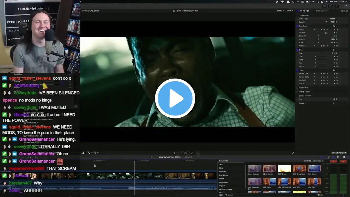Enable the Rolling Shutter checkbox
Image resolution: width=350 pixels, height=197 pixels.
click(297, 92)
